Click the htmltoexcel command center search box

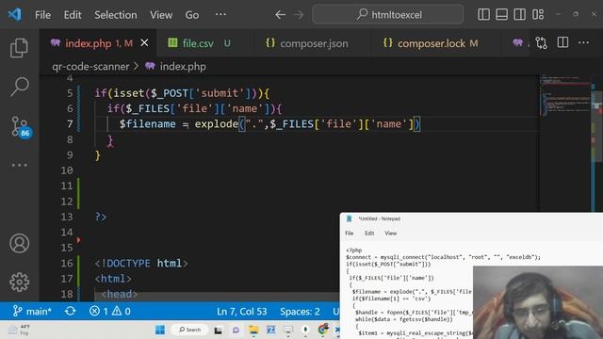tap(387, 15)
